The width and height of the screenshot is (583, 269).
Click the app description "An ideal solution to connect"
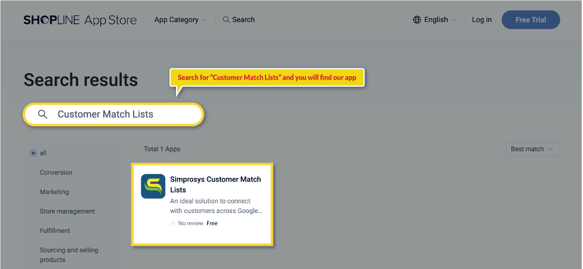coord(217,206)
